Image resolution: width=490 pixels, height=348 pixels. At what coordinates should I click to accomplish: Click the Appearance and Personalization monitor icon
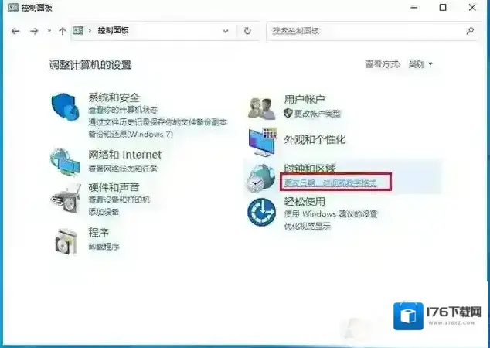[263, 142]
